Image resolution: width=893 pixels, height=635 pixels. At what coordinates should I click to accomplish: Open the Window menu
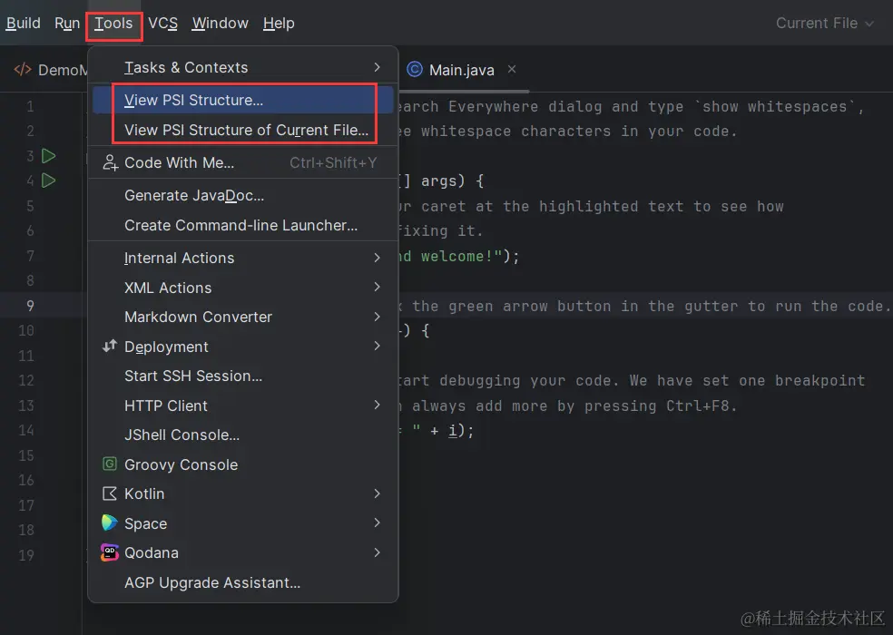[221, 24]
